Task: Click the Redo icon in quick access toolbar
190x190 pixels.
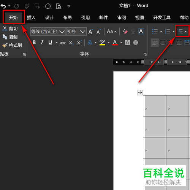Action: [16, 6]
